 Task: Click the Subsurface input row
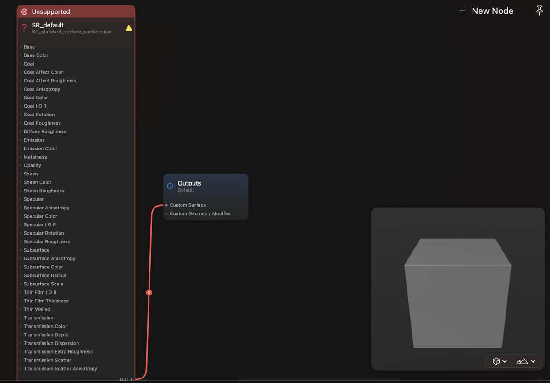point(37,250)
